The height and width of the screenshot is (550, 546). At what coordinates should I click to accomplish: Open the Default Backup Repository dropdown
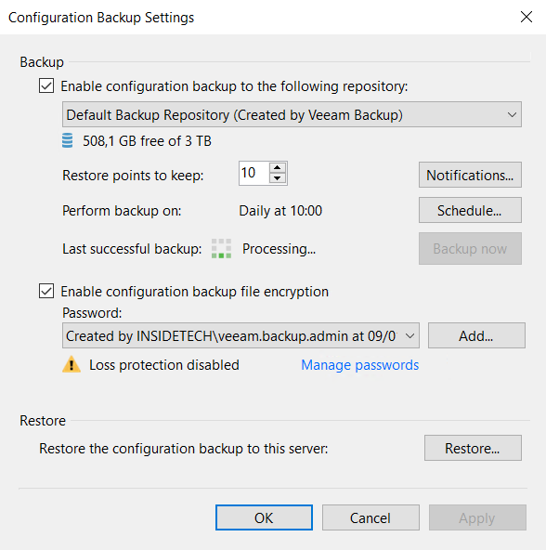[x=292, y=114]
